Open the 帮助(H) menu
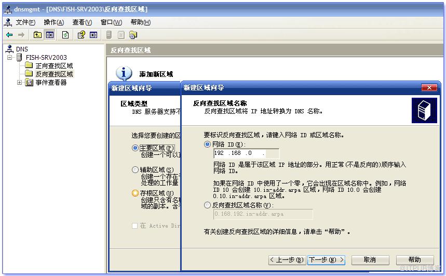Viewport: 446px width, 276px height. (x=141, y=22)
